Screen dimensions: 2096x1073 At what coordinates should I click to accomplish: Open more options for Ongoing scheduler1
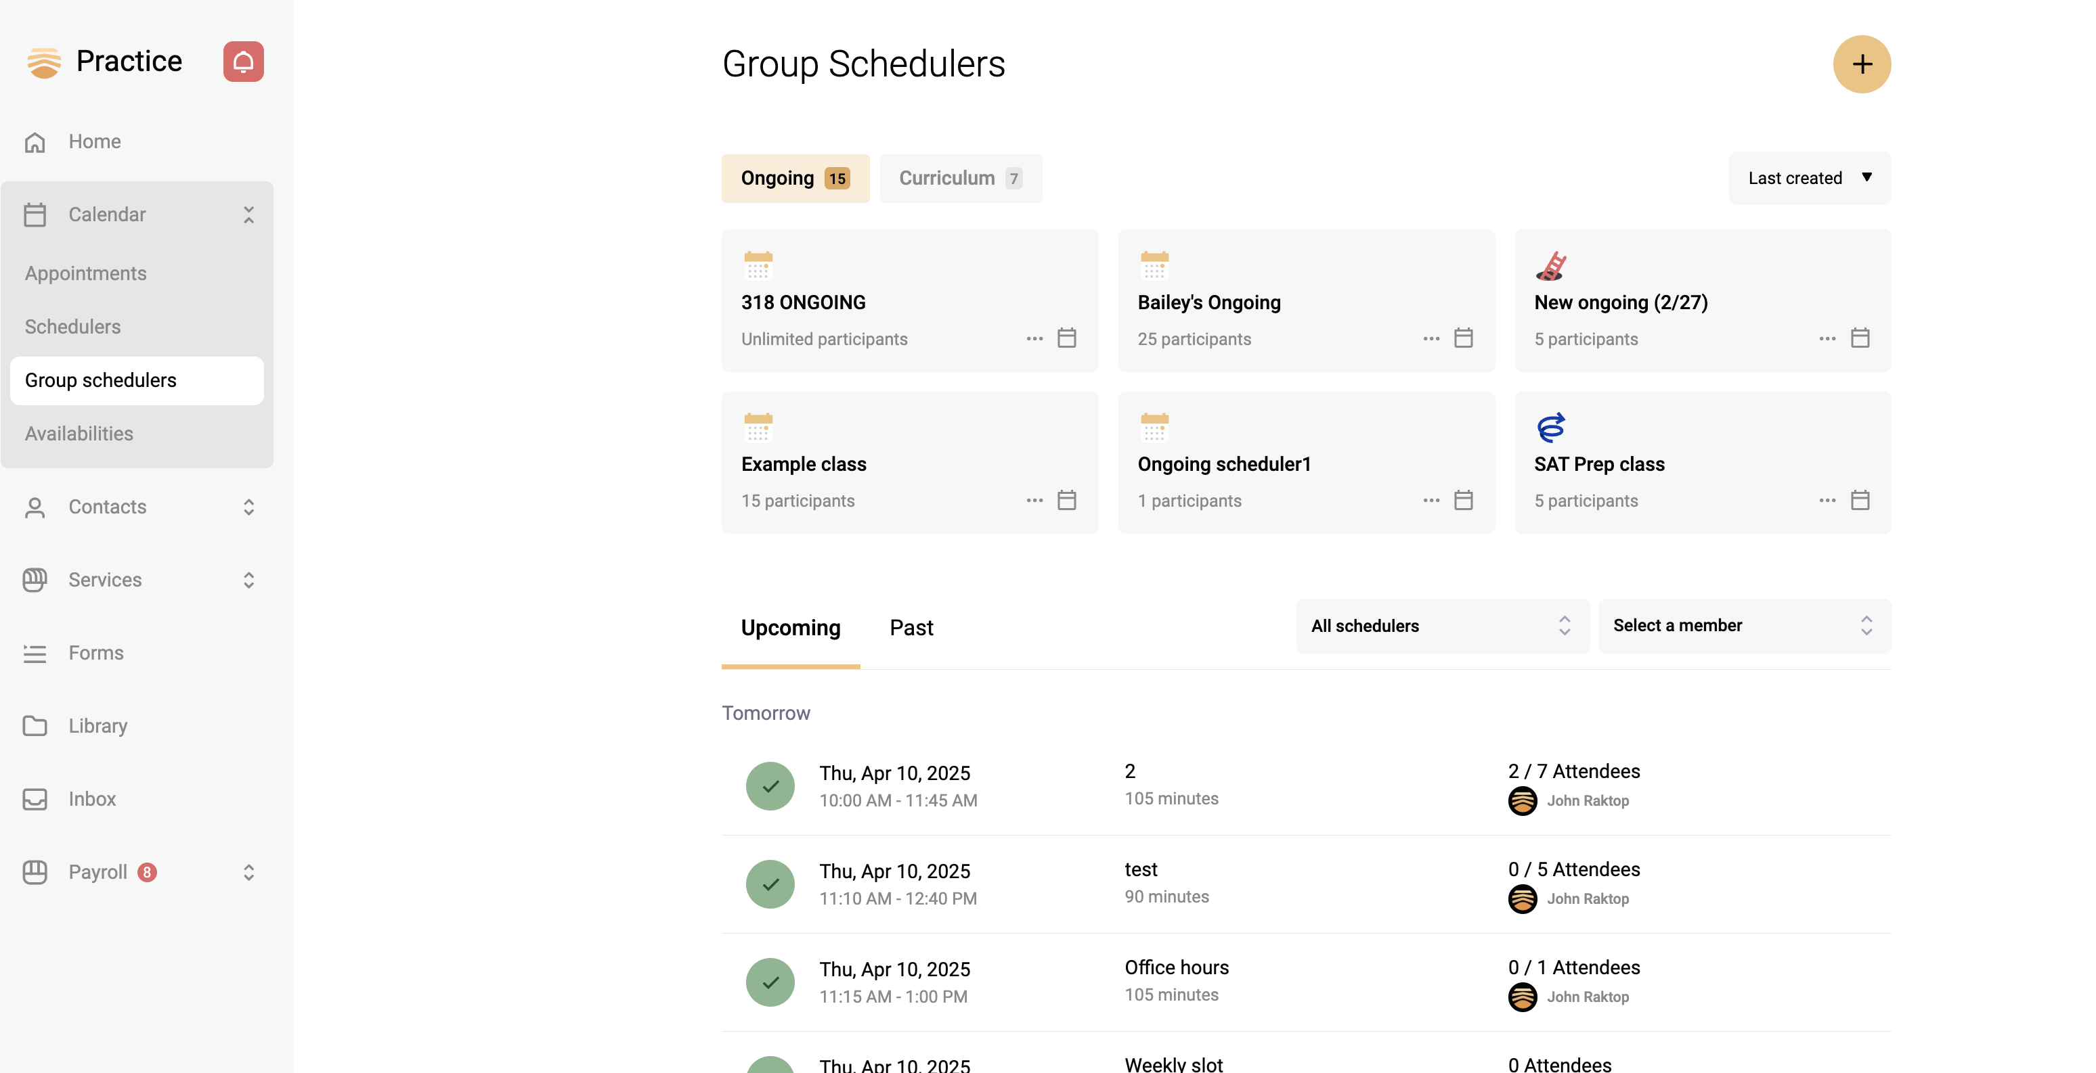1431,500
